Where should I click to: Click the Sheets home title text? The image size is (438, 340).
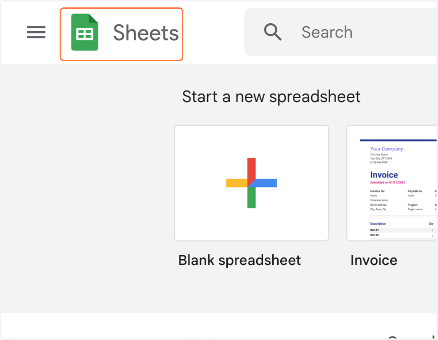pyautogui.click(x=146, y=33)
